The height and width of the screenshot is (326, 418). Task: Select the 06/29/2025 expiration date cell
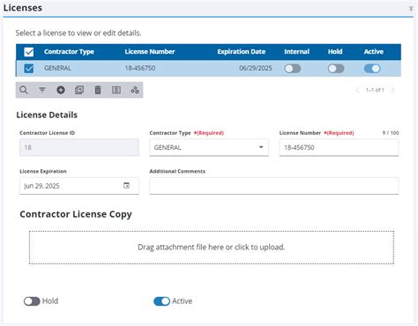pos(256,68)
